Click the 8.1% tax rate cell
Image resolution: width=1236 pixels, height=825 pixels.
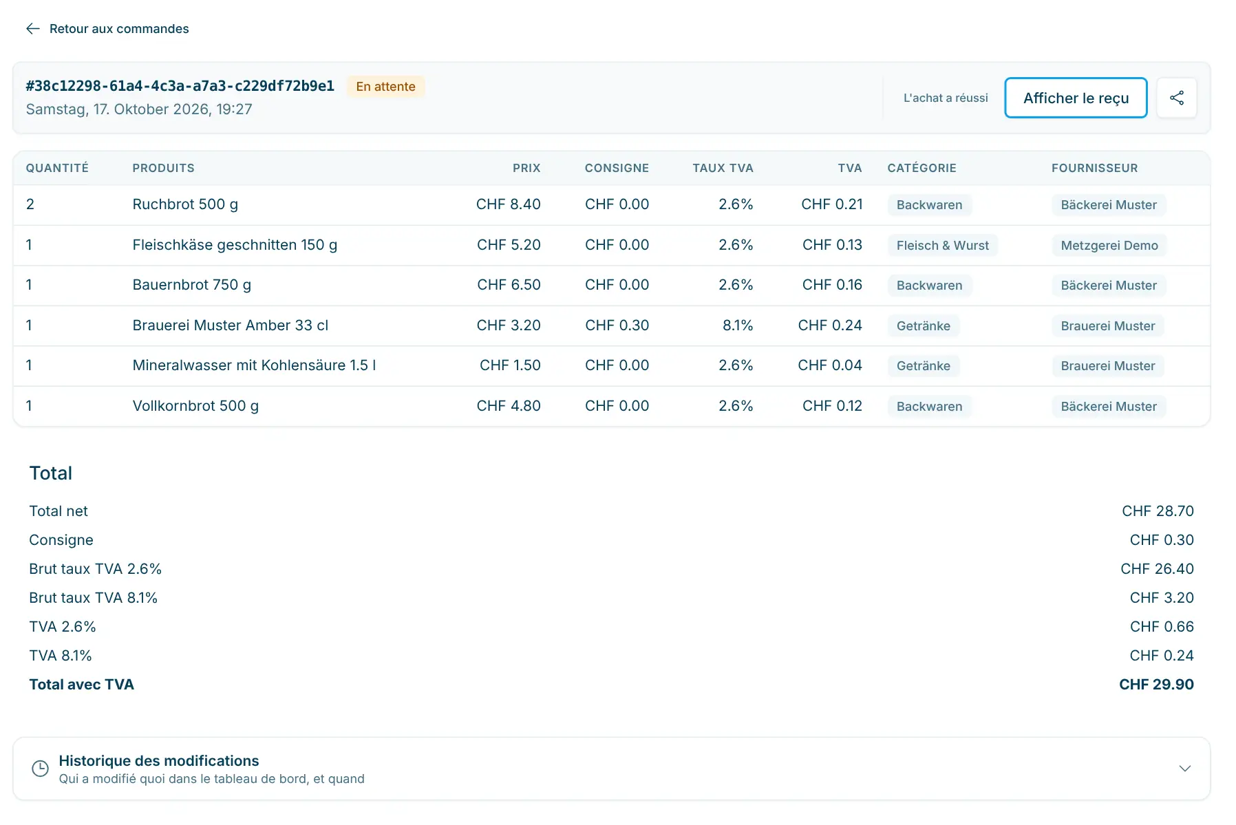(738, 325)
